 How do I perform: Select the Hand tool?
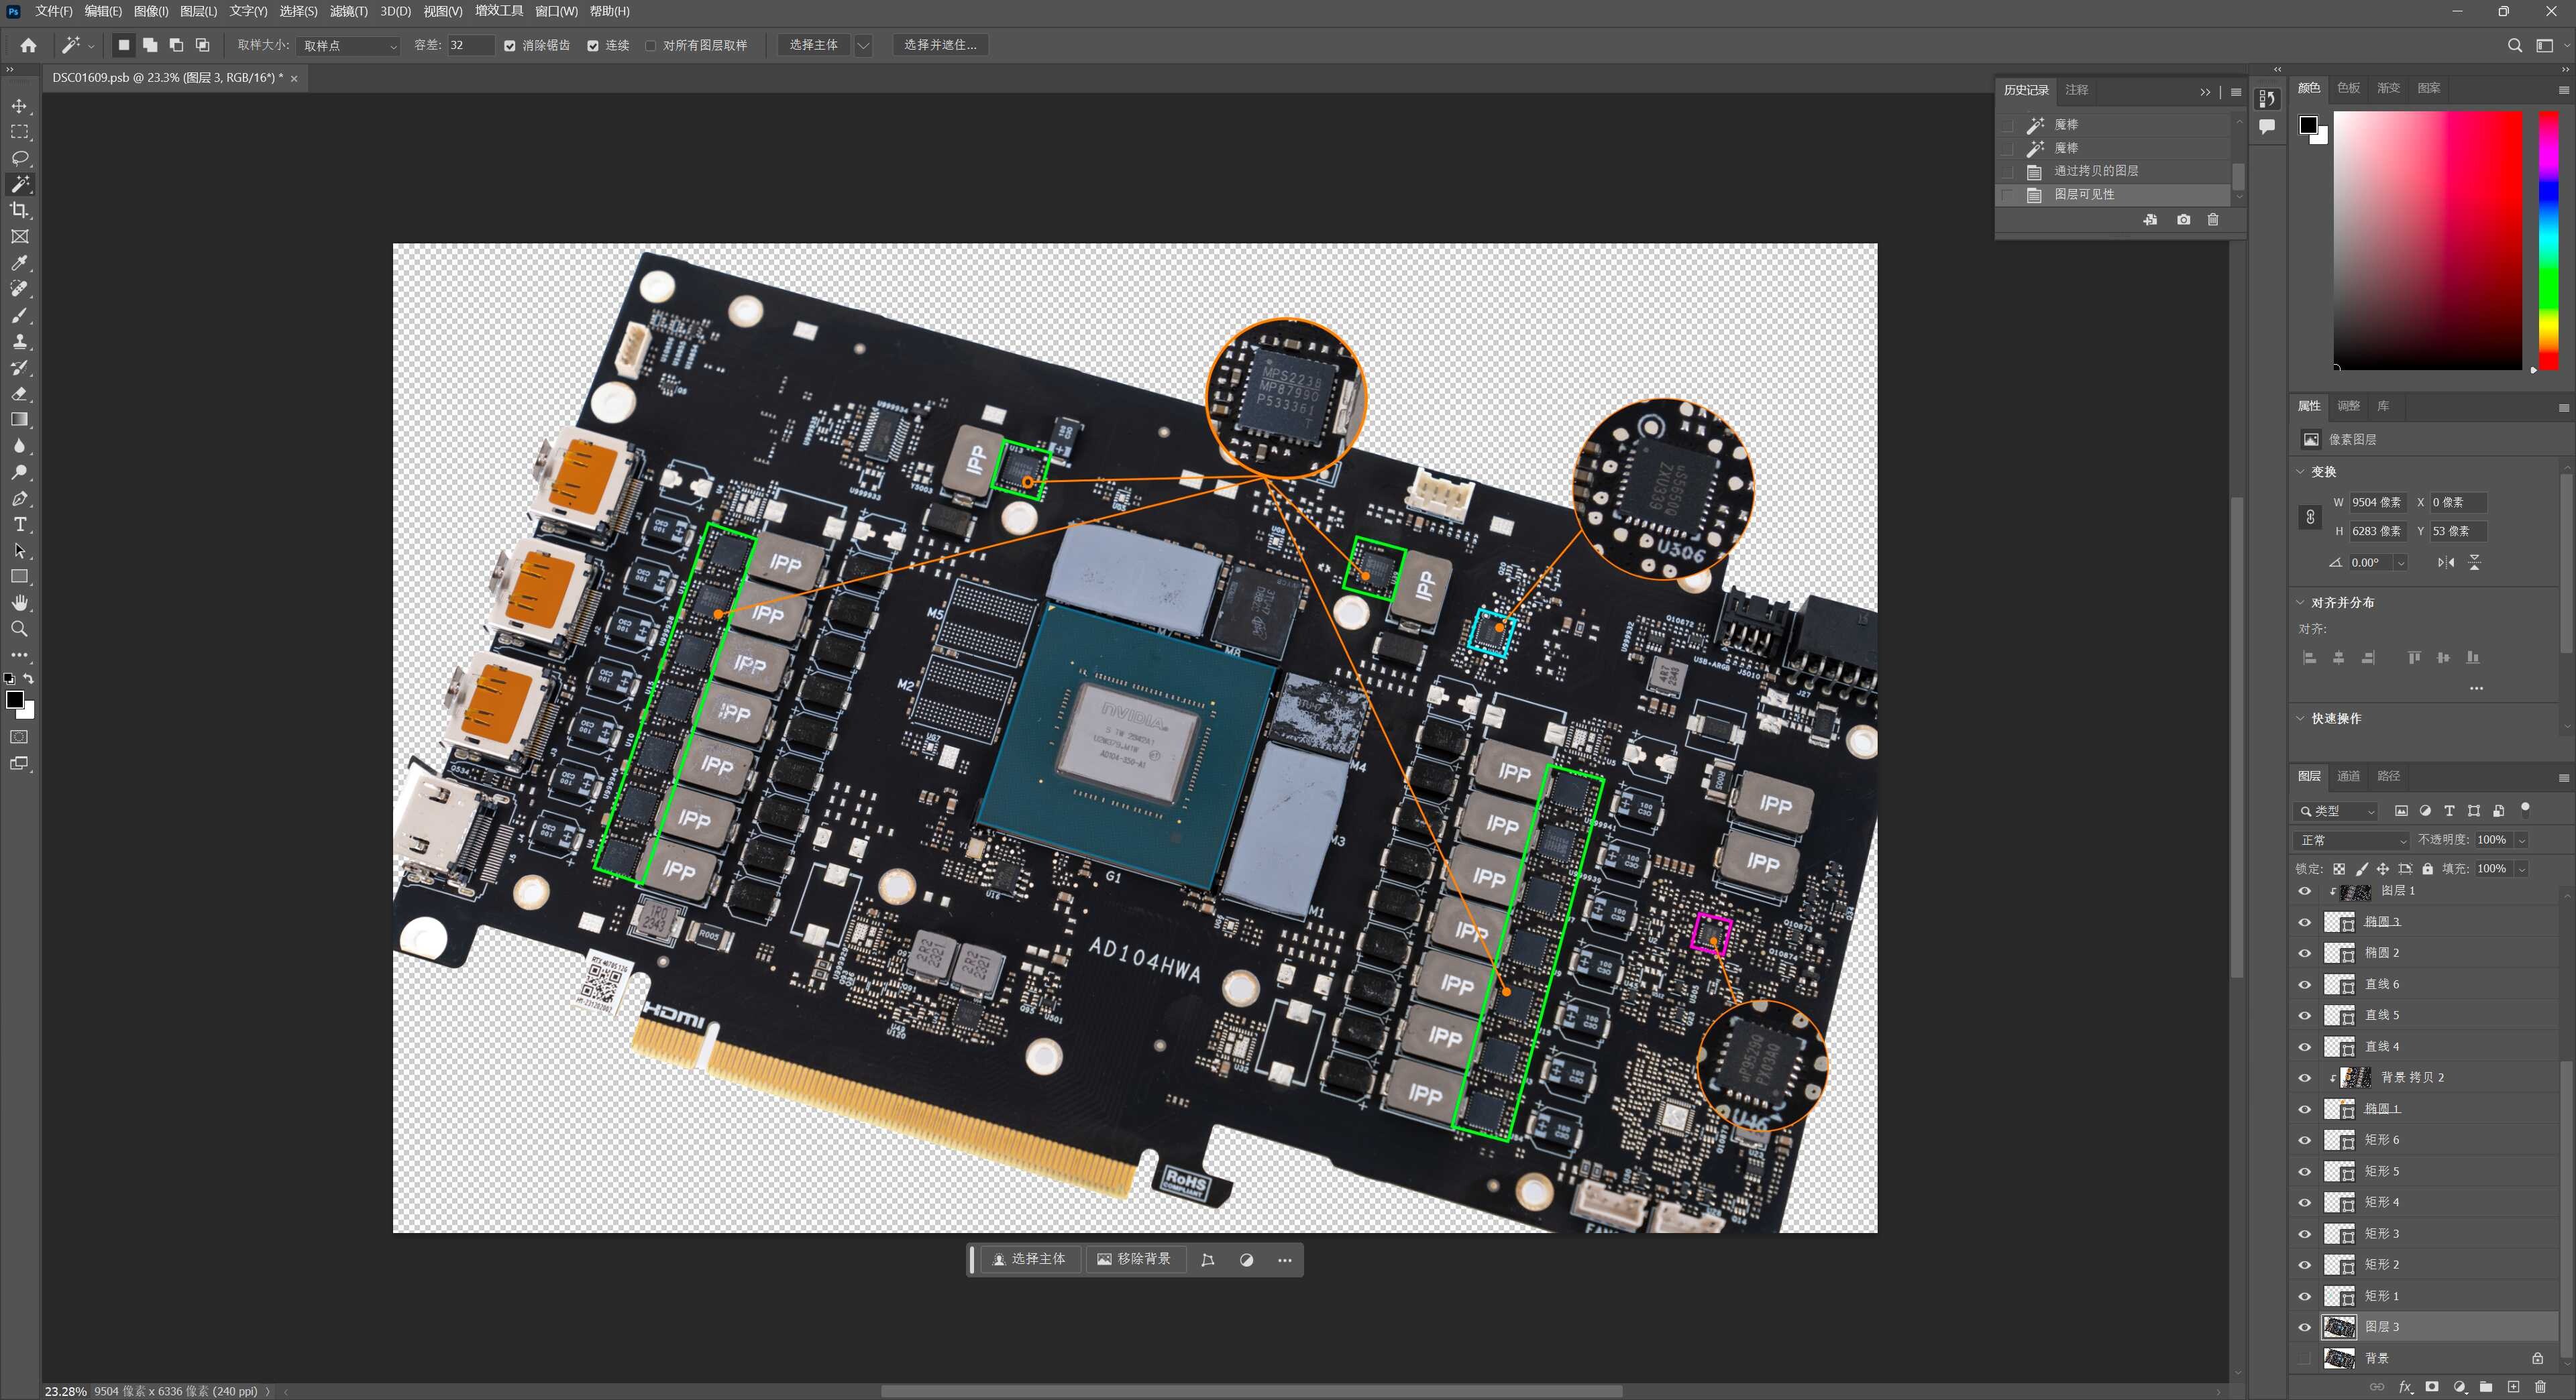(x=19, y=603)
